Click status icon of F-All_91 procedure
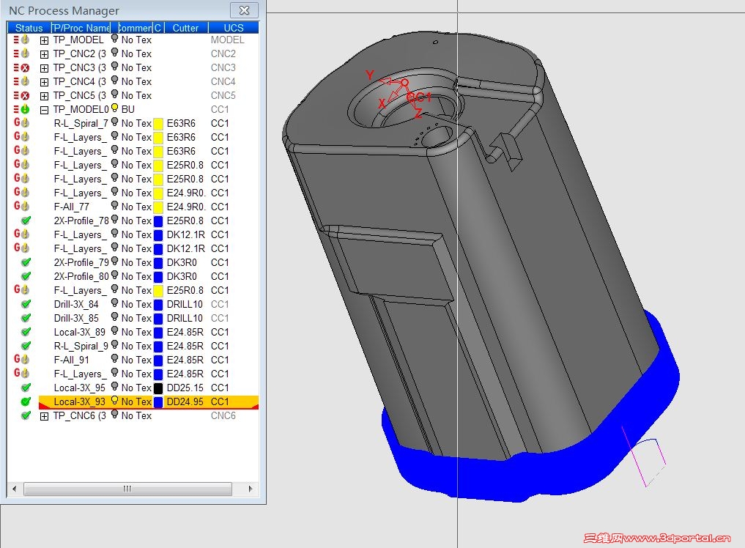The image size is (745, 548). (21, 360)
